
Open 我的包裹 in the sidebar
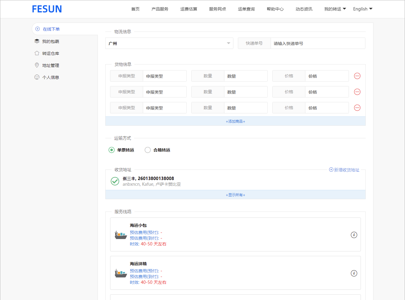(x=51, y=41)
